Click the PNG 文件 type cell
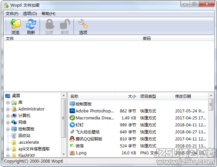Image resolution: width=217 pixels, height=167 pixels. pos(149,153)
